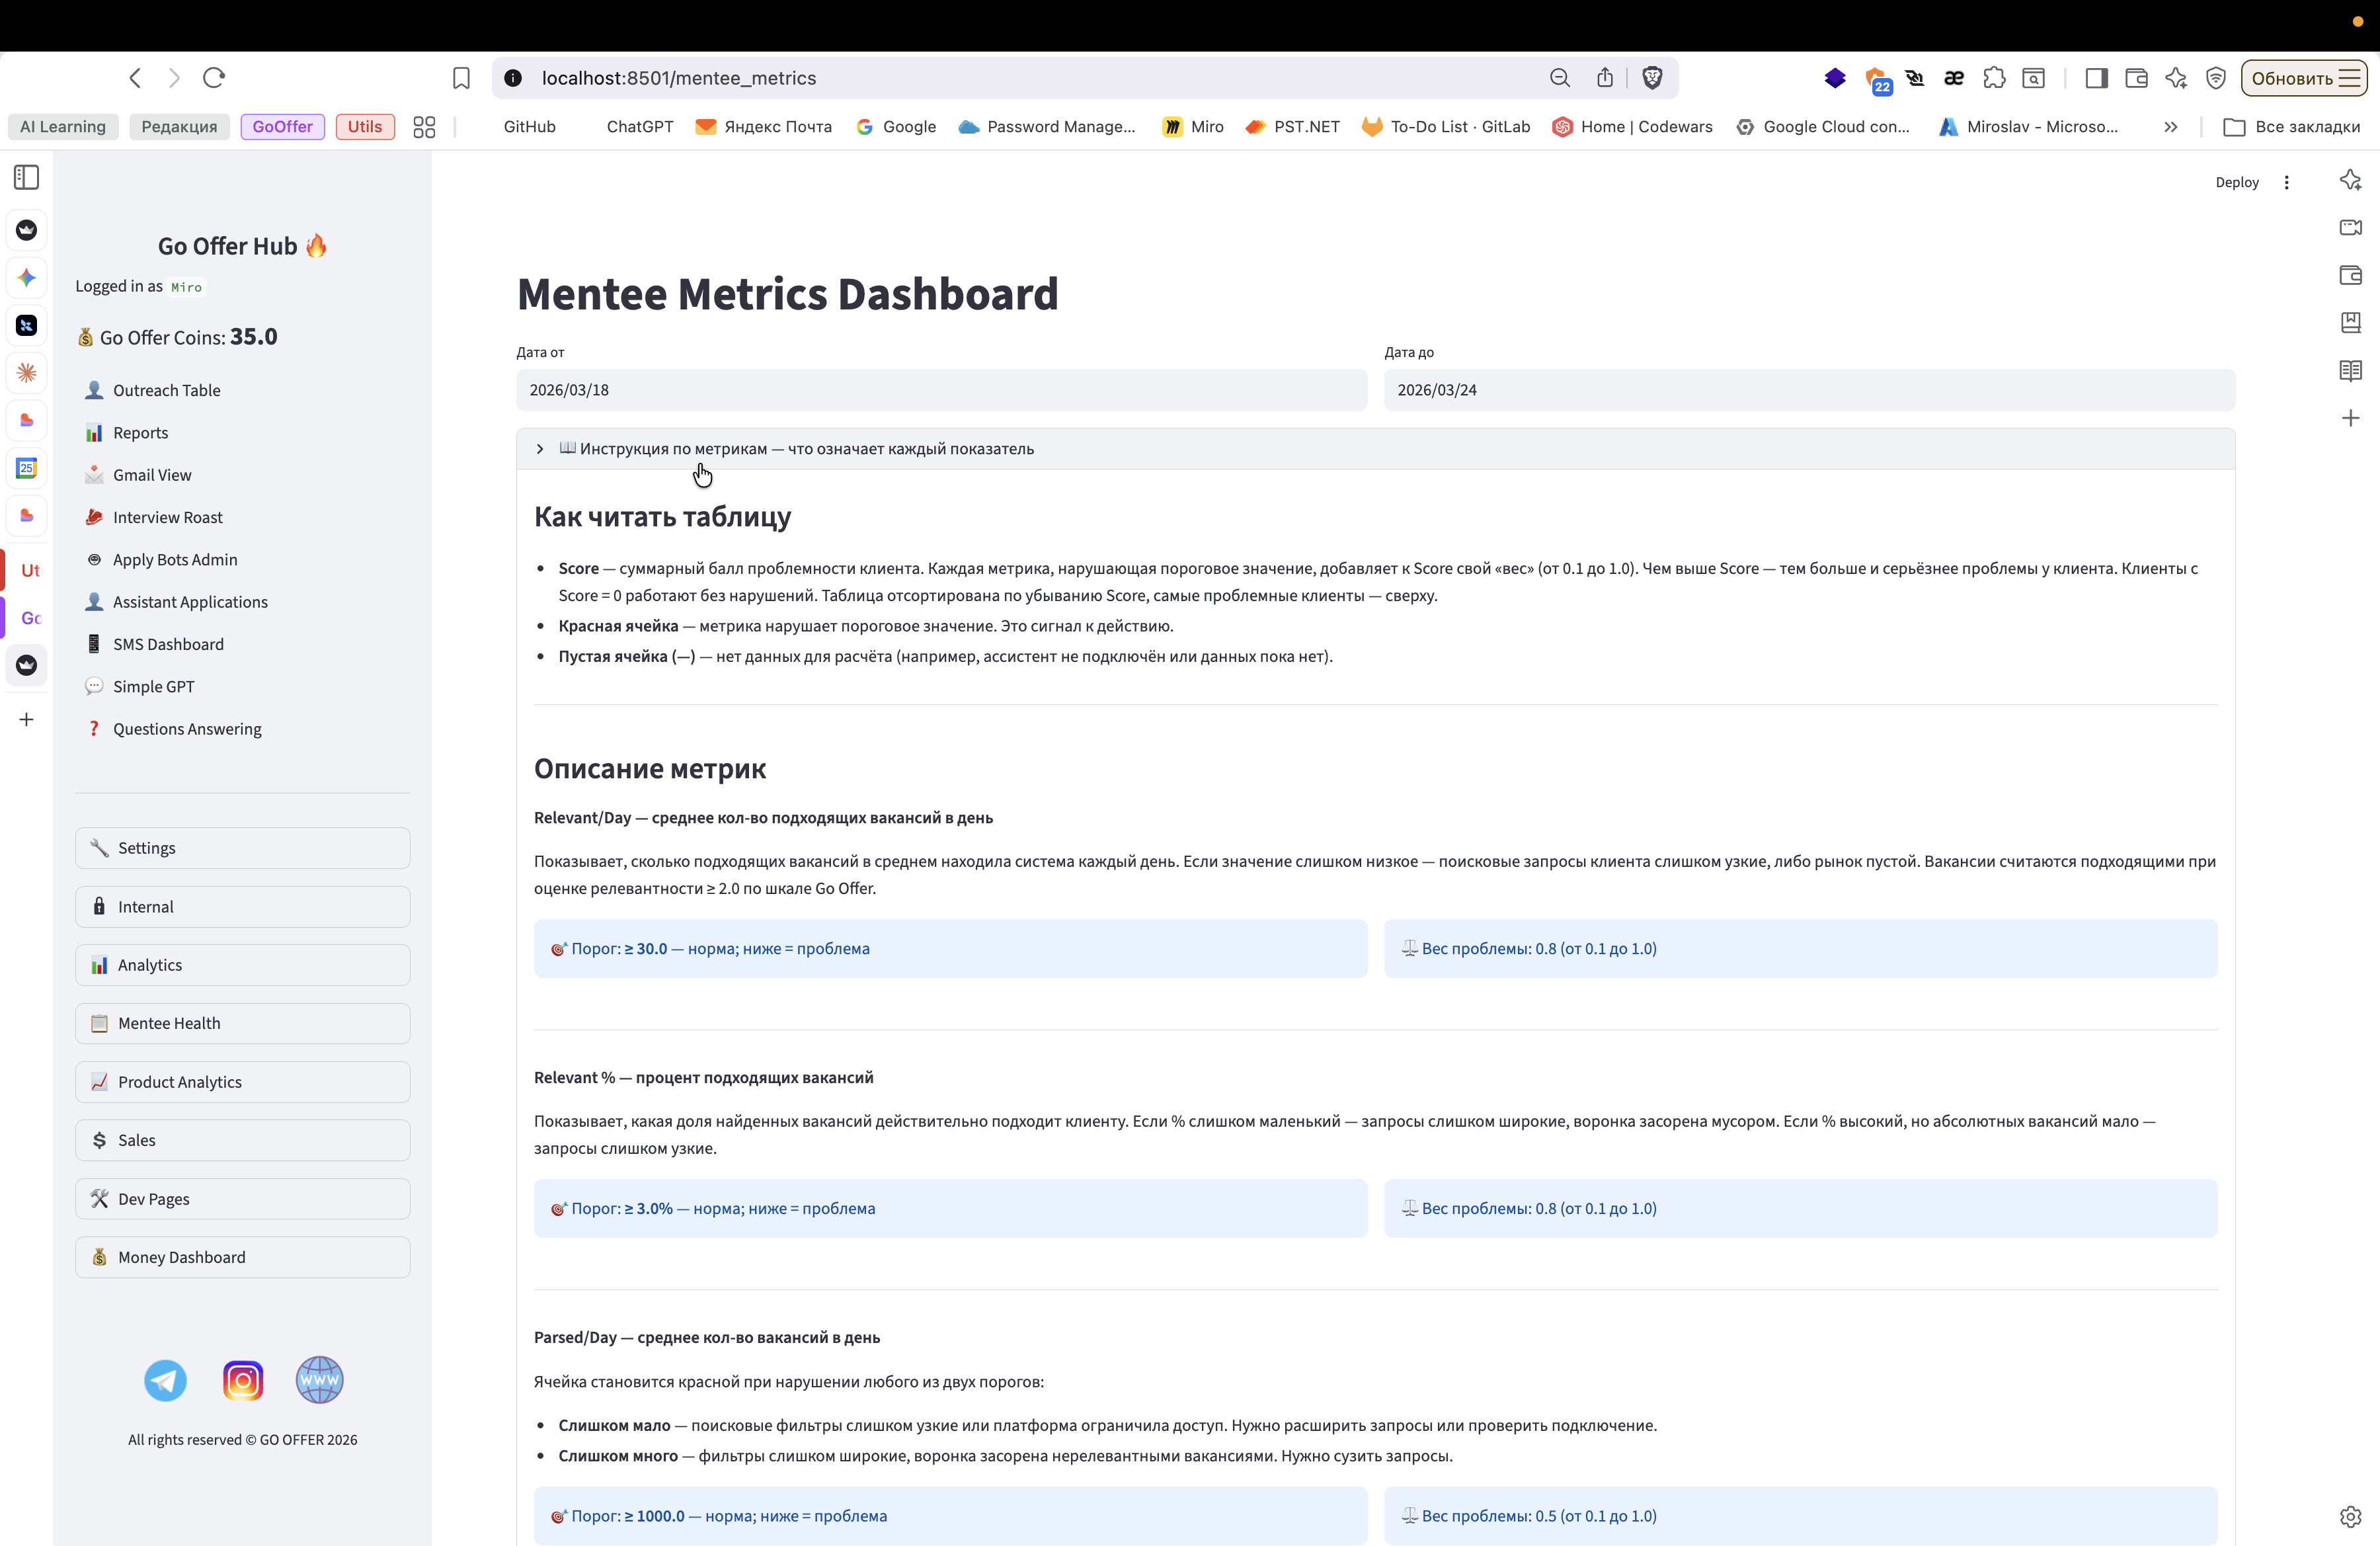Click the website globe icon in sidebar
This screenshot has width=2380, height=1546.
(x=319, y=1381)
